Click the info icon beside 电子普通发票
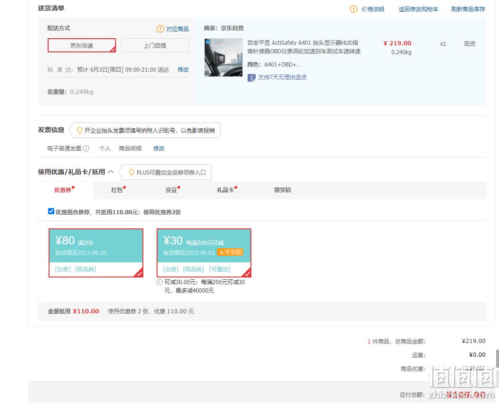Screen dimensions: 499x403 click(86, 148)
